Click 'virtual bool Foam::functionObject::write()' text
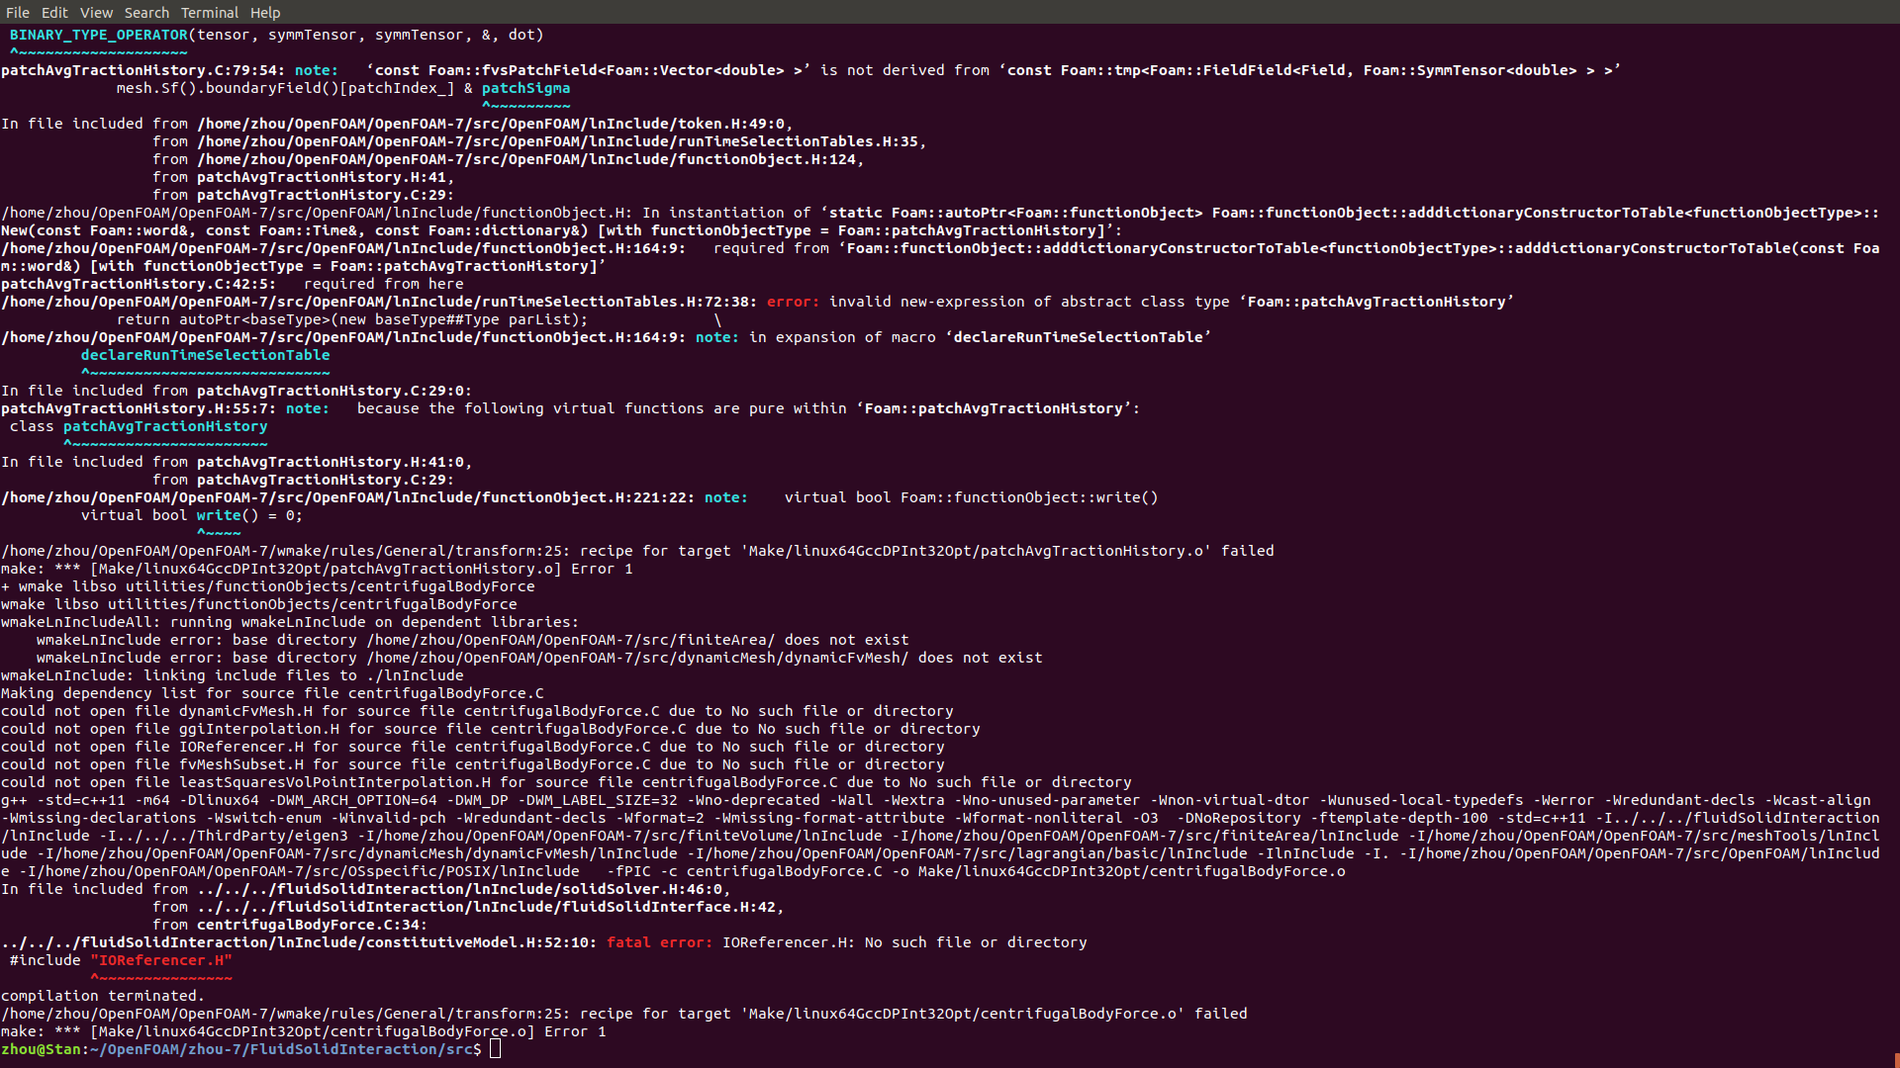 pos(971,497)
